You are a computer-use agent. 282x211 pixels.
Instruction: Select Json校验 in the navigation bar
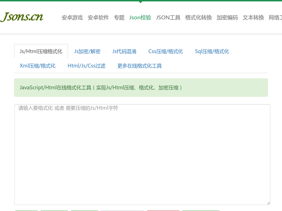click(140, 18)
